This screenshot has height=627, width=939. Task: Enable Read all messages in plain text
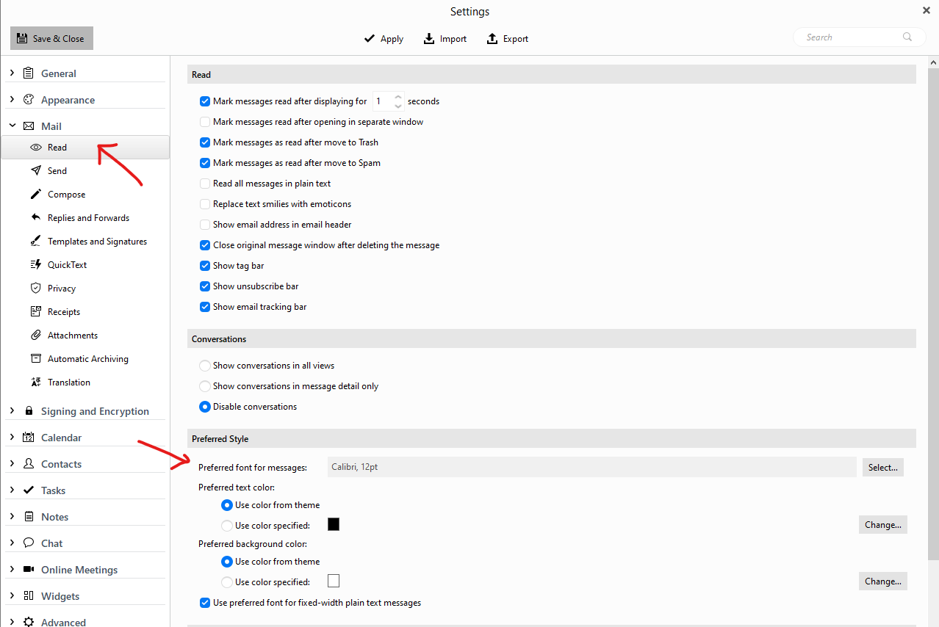(204, 183)
